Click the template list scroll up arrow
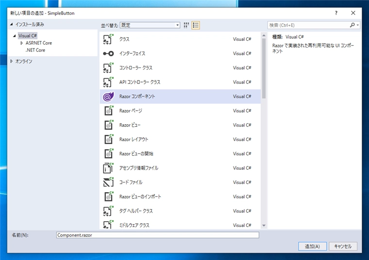The image size is (369, 260). click(x=264, y=35)
